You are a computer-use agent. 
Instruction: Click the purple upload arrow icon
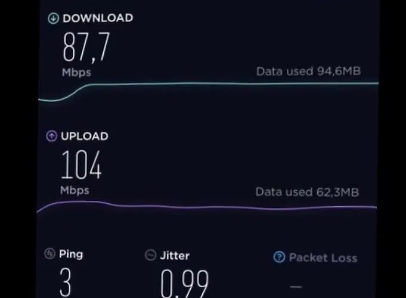tap(51, 136)
